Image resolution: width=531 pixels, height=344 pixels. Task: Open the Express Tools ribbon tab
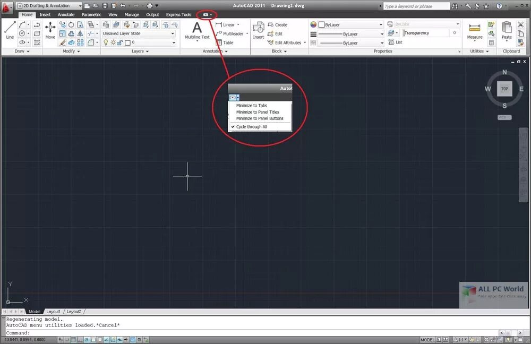pos(179,14)
